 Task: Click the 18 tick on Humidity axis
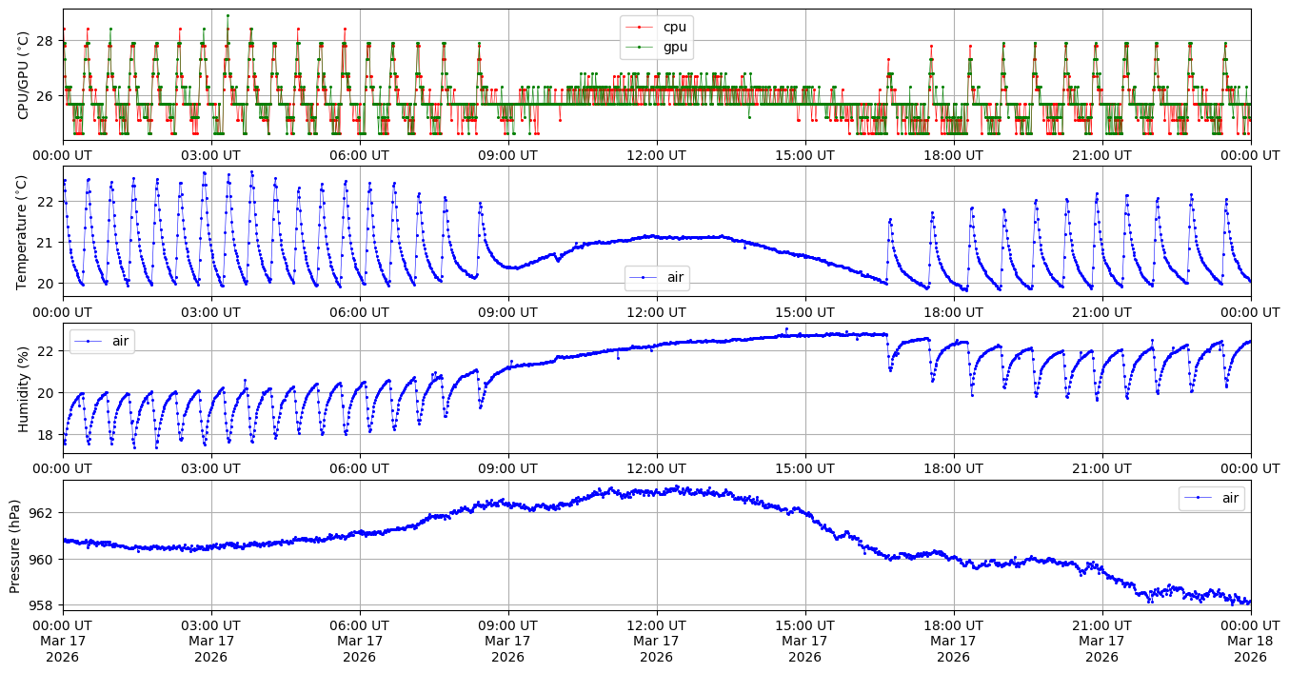[x=47, y=434]
